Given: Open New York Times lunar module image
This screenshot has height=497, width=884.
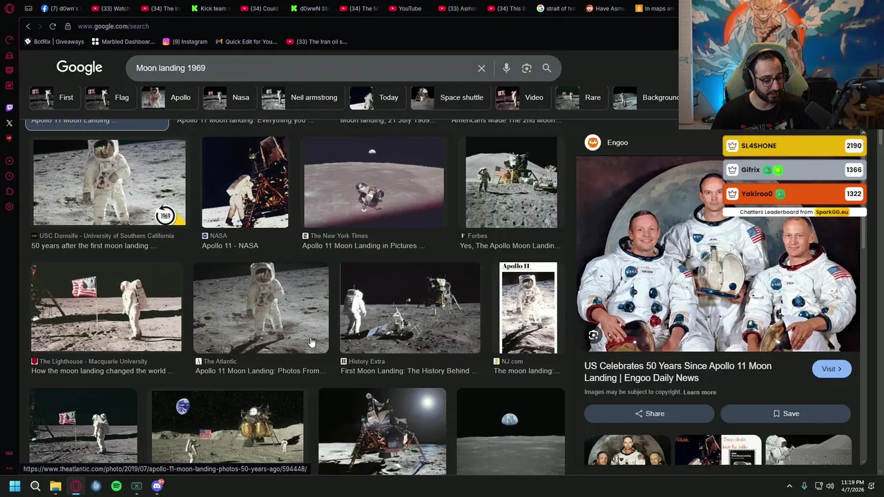Looking at the screenshot, I should coord(374,182).
